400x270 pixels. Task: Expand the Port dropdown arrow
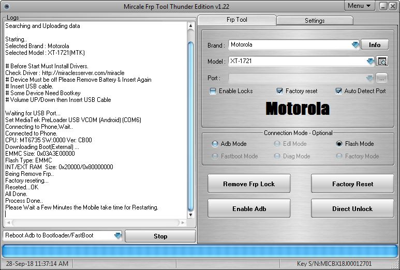370,78
